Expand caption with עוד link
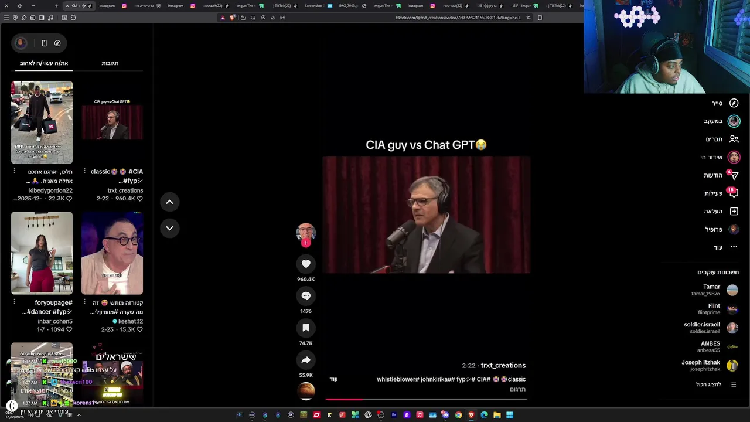The image size is (750, 422). pos(333,379)
